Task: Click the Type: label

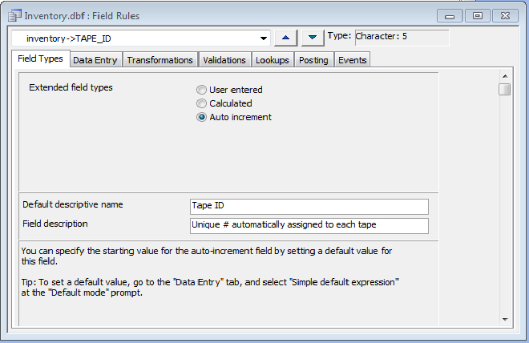Action: [339, 36]
